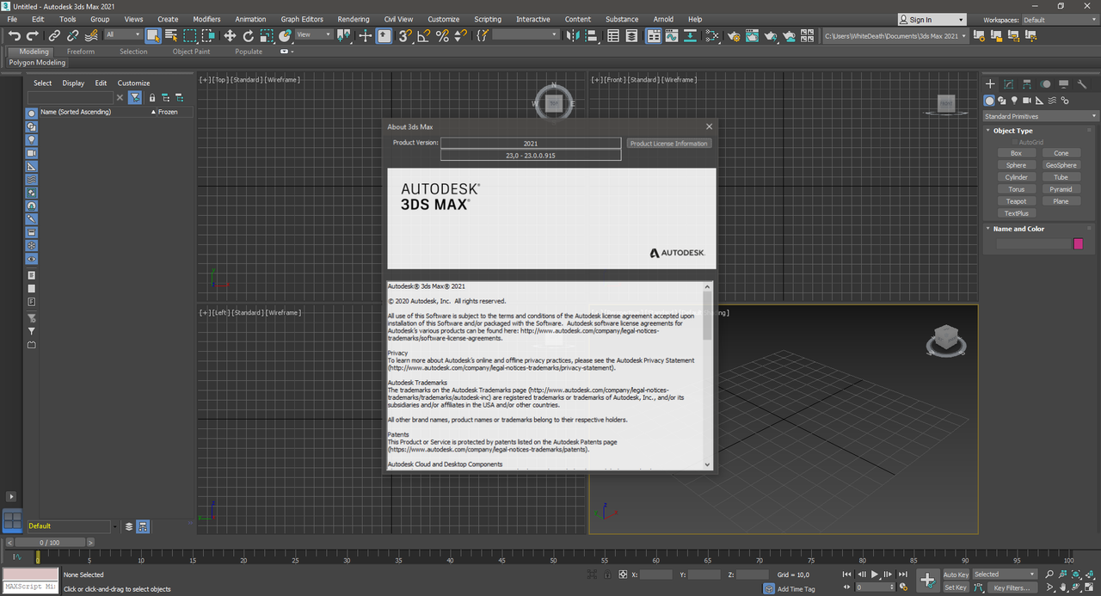Switch to the Freeform ribbon tab
This screenshot has width=1101, height=596.
point(81,52)
